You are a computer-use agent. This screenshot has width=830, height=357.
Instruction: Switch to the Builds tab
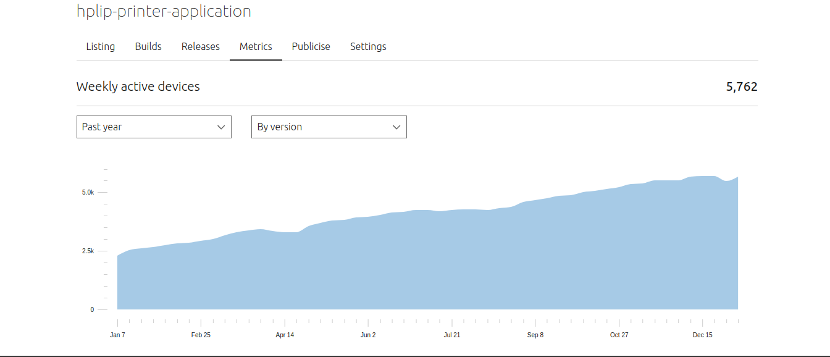148,46
